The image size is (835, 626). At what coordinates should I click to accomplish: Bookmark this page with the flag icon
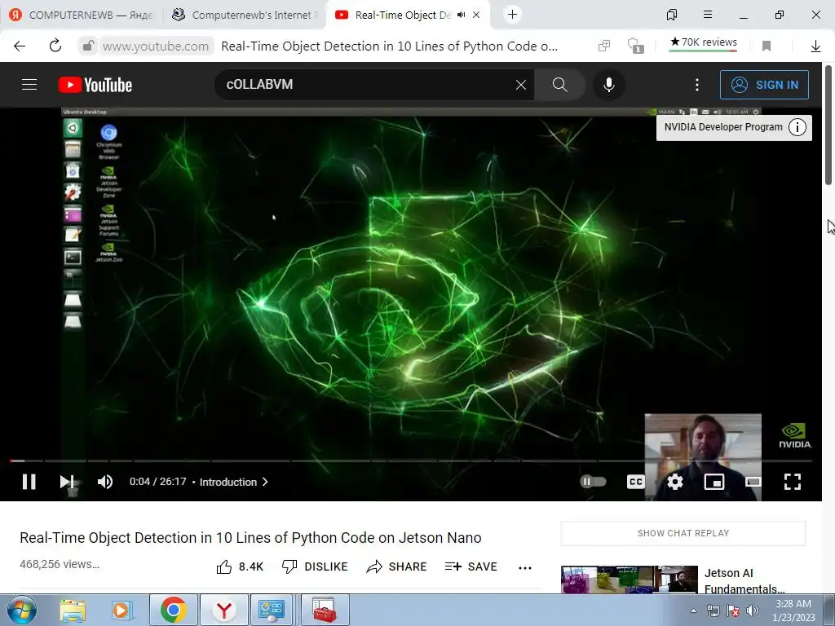[x=767, y=46]
